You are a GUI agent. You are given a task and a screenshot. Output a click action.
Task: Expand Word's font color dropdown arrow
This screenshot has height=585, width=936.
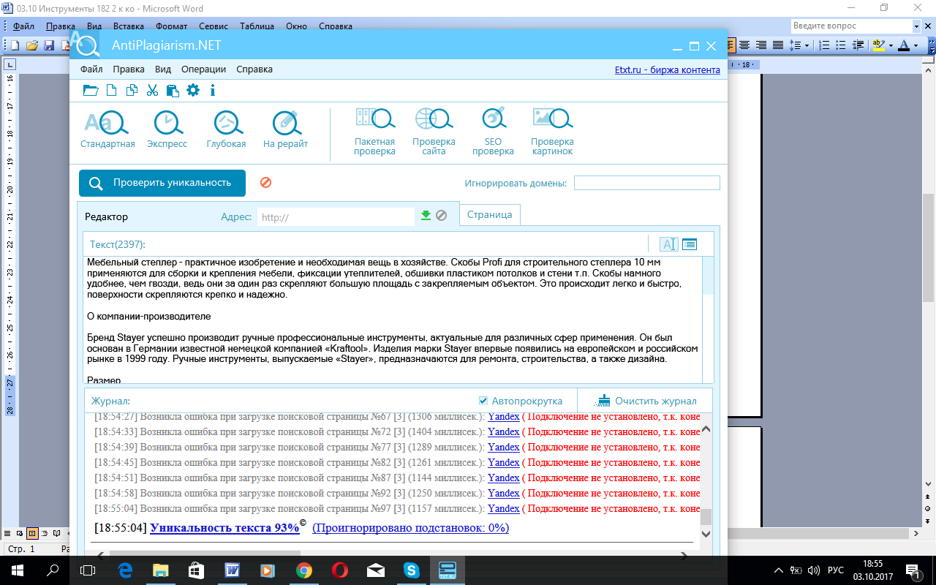click(x=916, y=45)
